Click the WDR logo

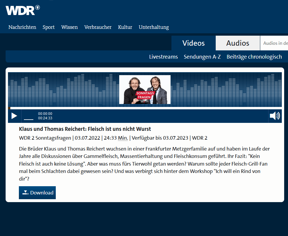[22, 10]
